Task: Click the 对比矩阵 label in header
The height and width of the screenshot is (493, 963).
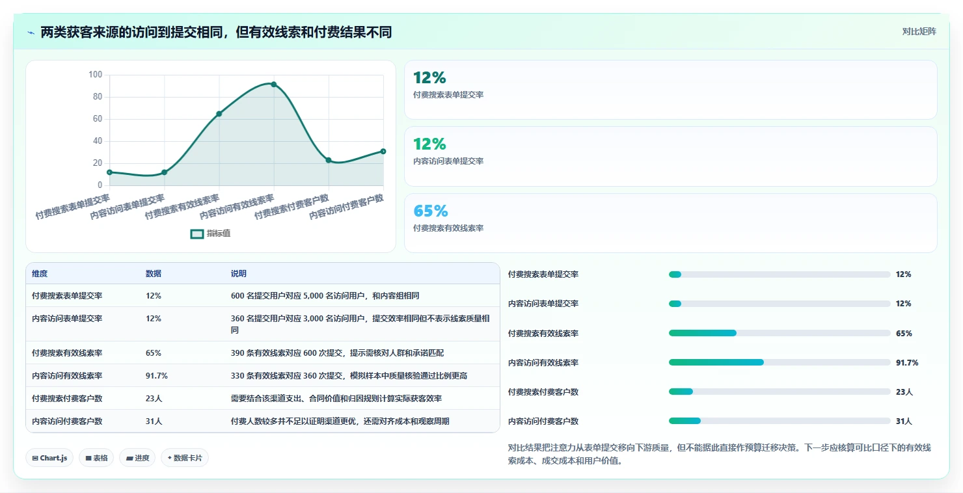Action: pyautogui.click(x=919, y=31)
